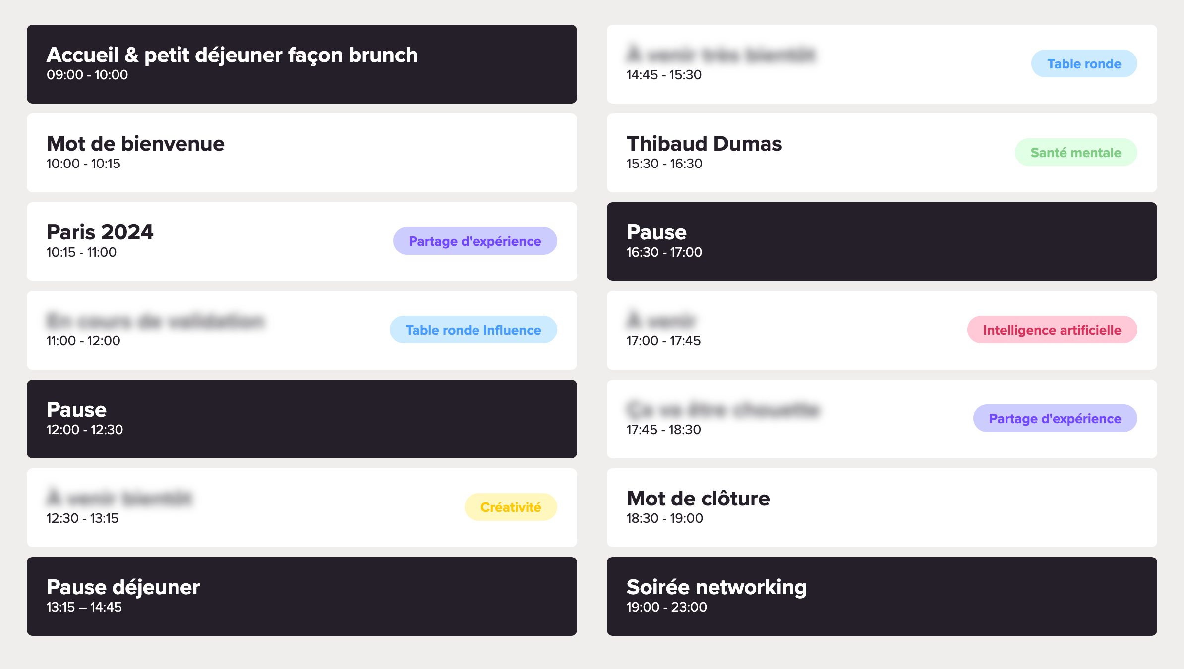
Task: Select the Pause card at 16:30 - 17:00
Action: 882,241
